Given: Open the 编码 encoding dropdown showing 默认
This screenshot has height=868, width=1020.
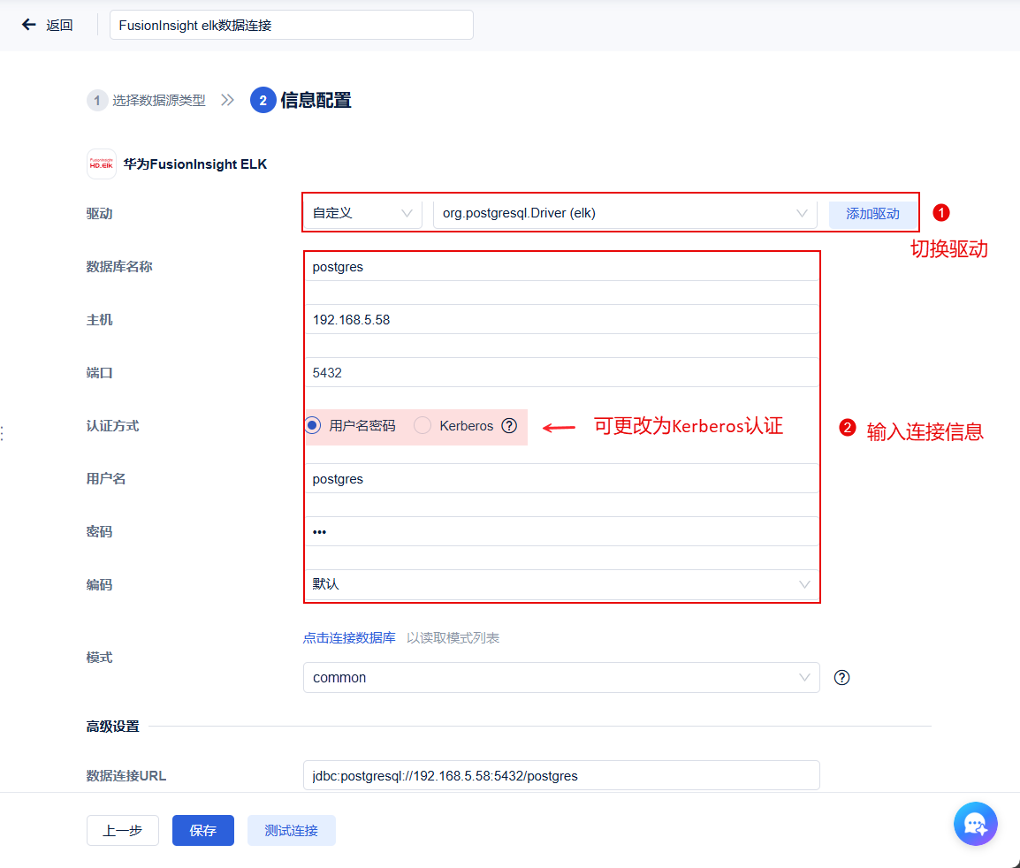Looking at the screenshot, I should [x=561, y=584].
